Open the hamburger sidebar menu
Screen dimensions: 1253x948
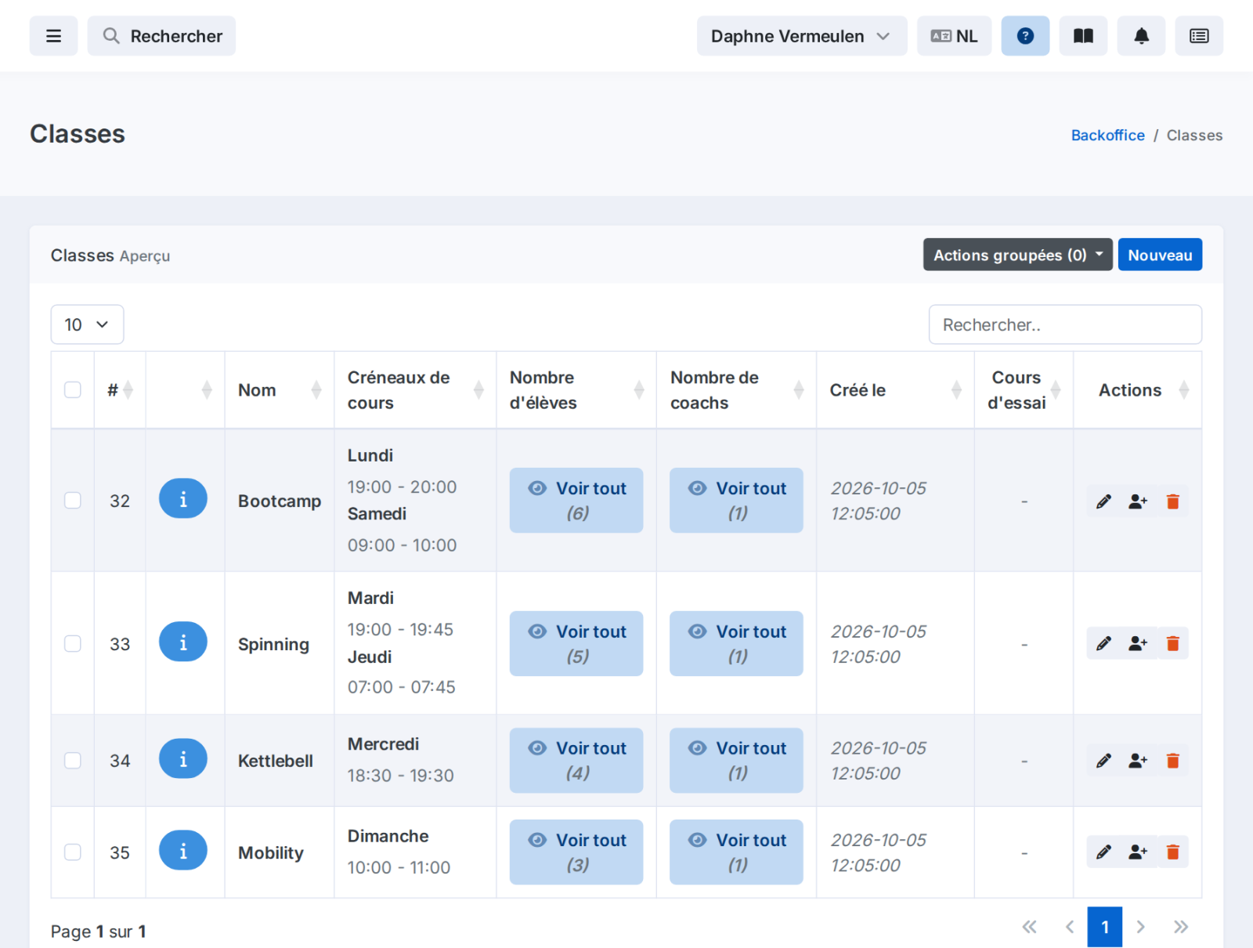pos(53,36)
